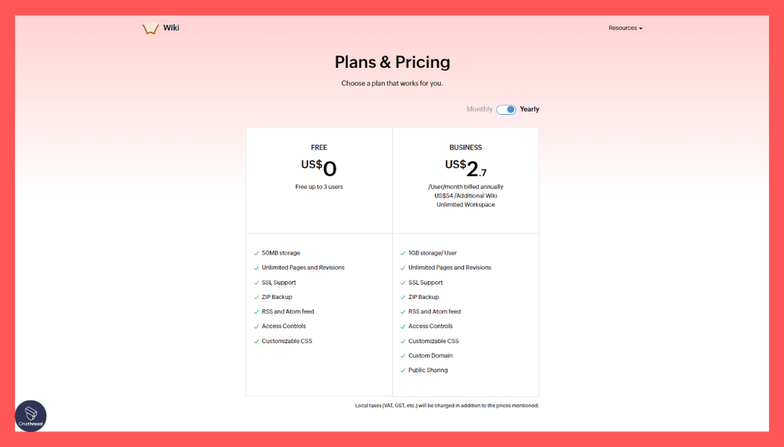Click the US$2.7 price display

(465, 166)
